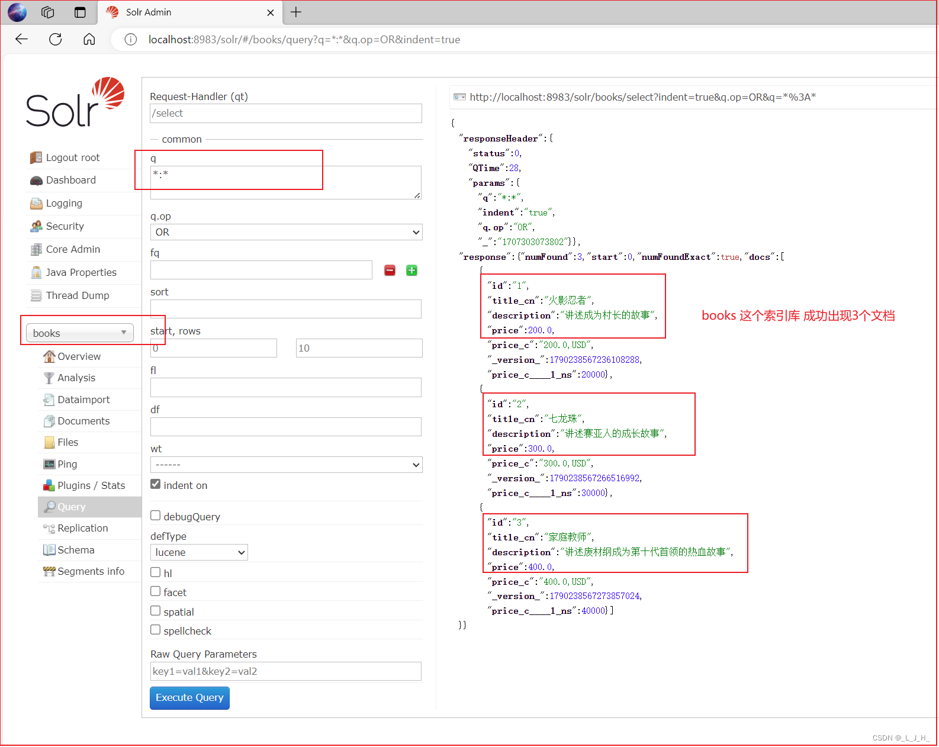
Task: Click the fq filter query field
Action: 261,270
